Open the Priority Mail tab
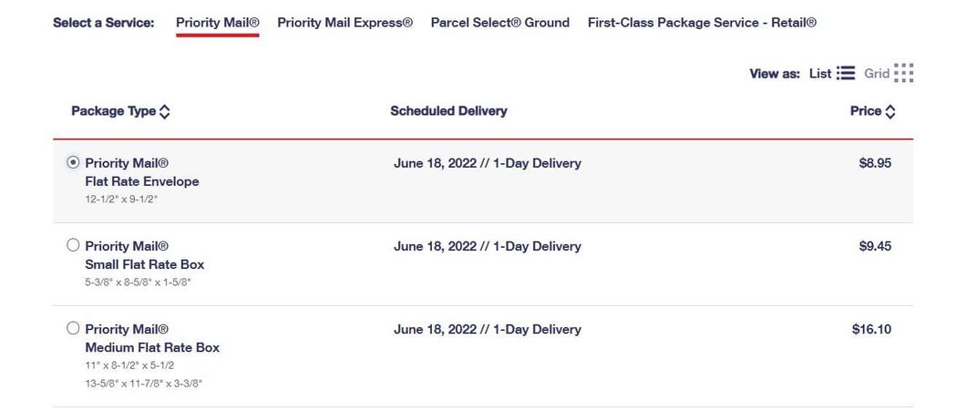 pos(218,23)
